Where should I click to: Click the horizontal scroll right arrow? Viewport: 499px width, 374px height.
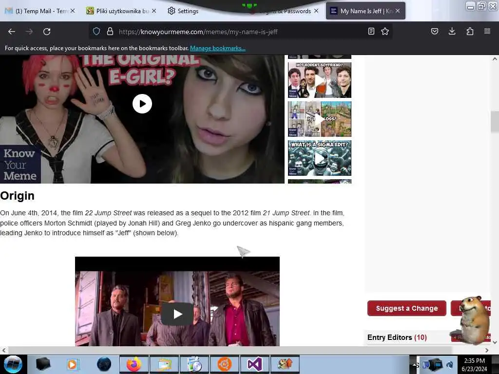click(x=487, y=350)
